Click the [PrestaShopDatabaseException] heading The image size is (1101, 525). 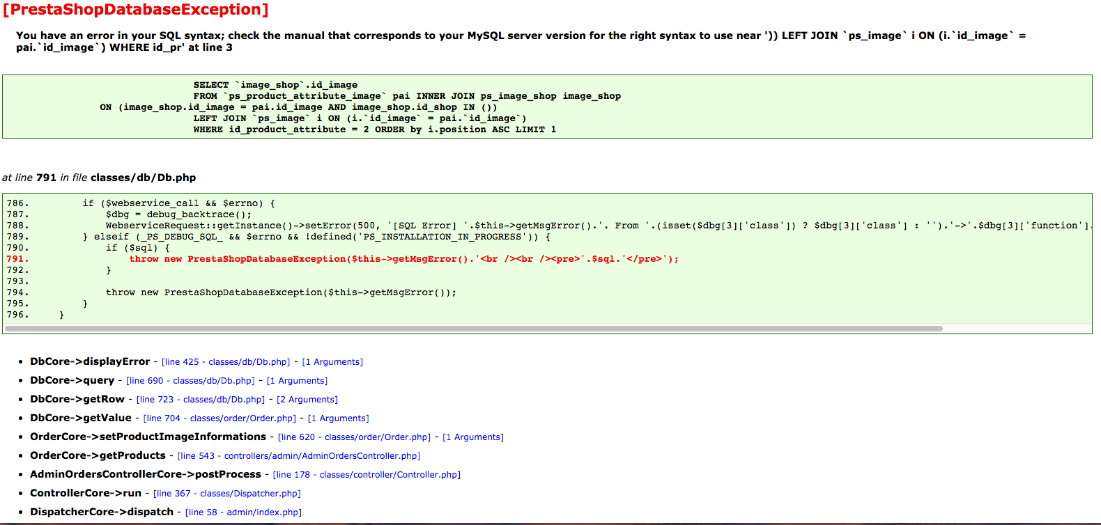[135, 10]
